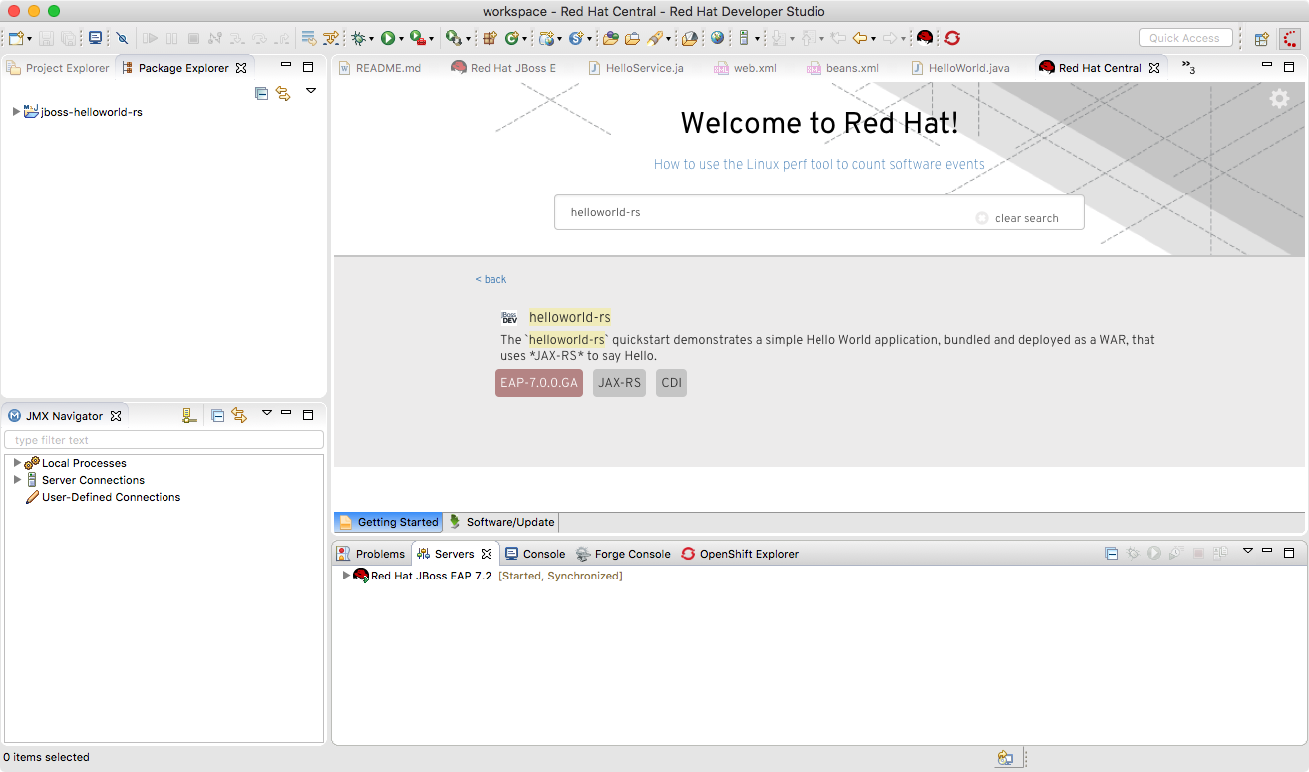The width and height of the screenshot is (1309, 772).
Task: Expand Server Connections node
Action: 17,479
